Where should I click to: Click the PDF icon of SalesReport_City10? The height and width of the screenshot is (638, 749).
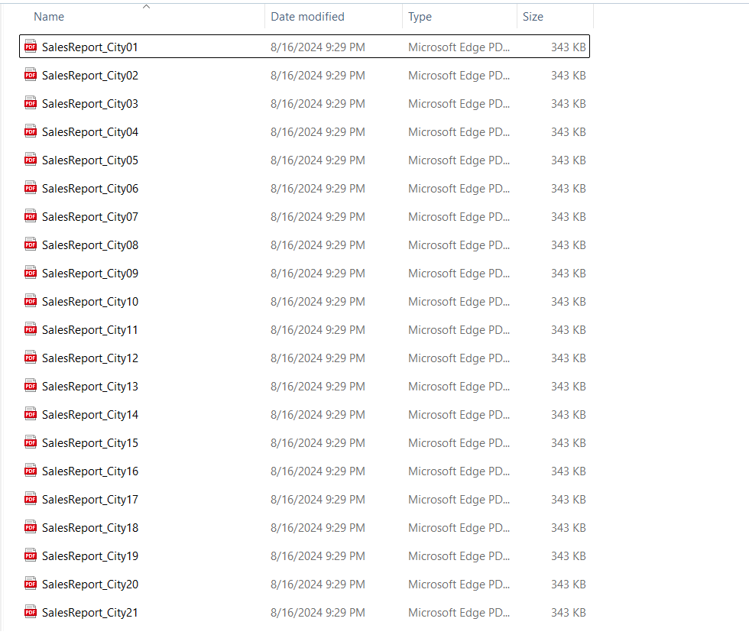(31, 300)
